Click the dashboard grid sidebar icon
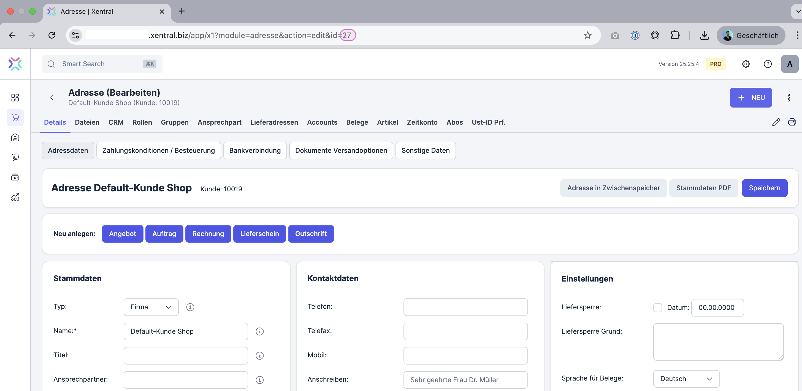The height and width of the screenshot is (391, 802). coord(15,98)
